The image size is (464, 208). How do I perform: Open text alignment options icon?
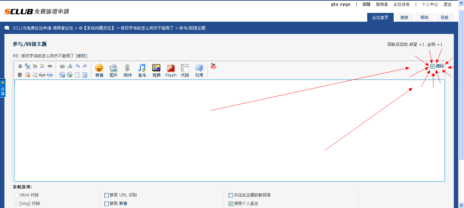tap(20, 75)
